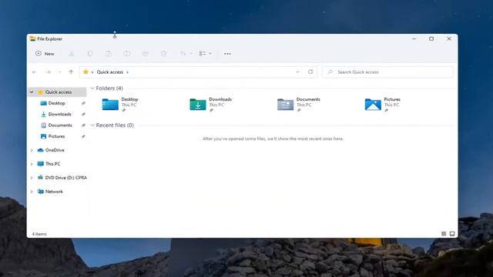Go up one level with up arrow
Screen dimensions: 493x277
71,72
